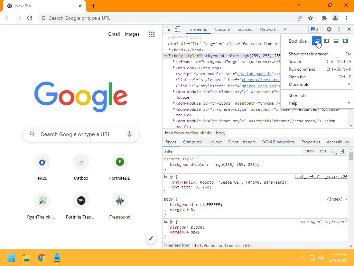Switch to the Network tab

click(x=268, y=29)
